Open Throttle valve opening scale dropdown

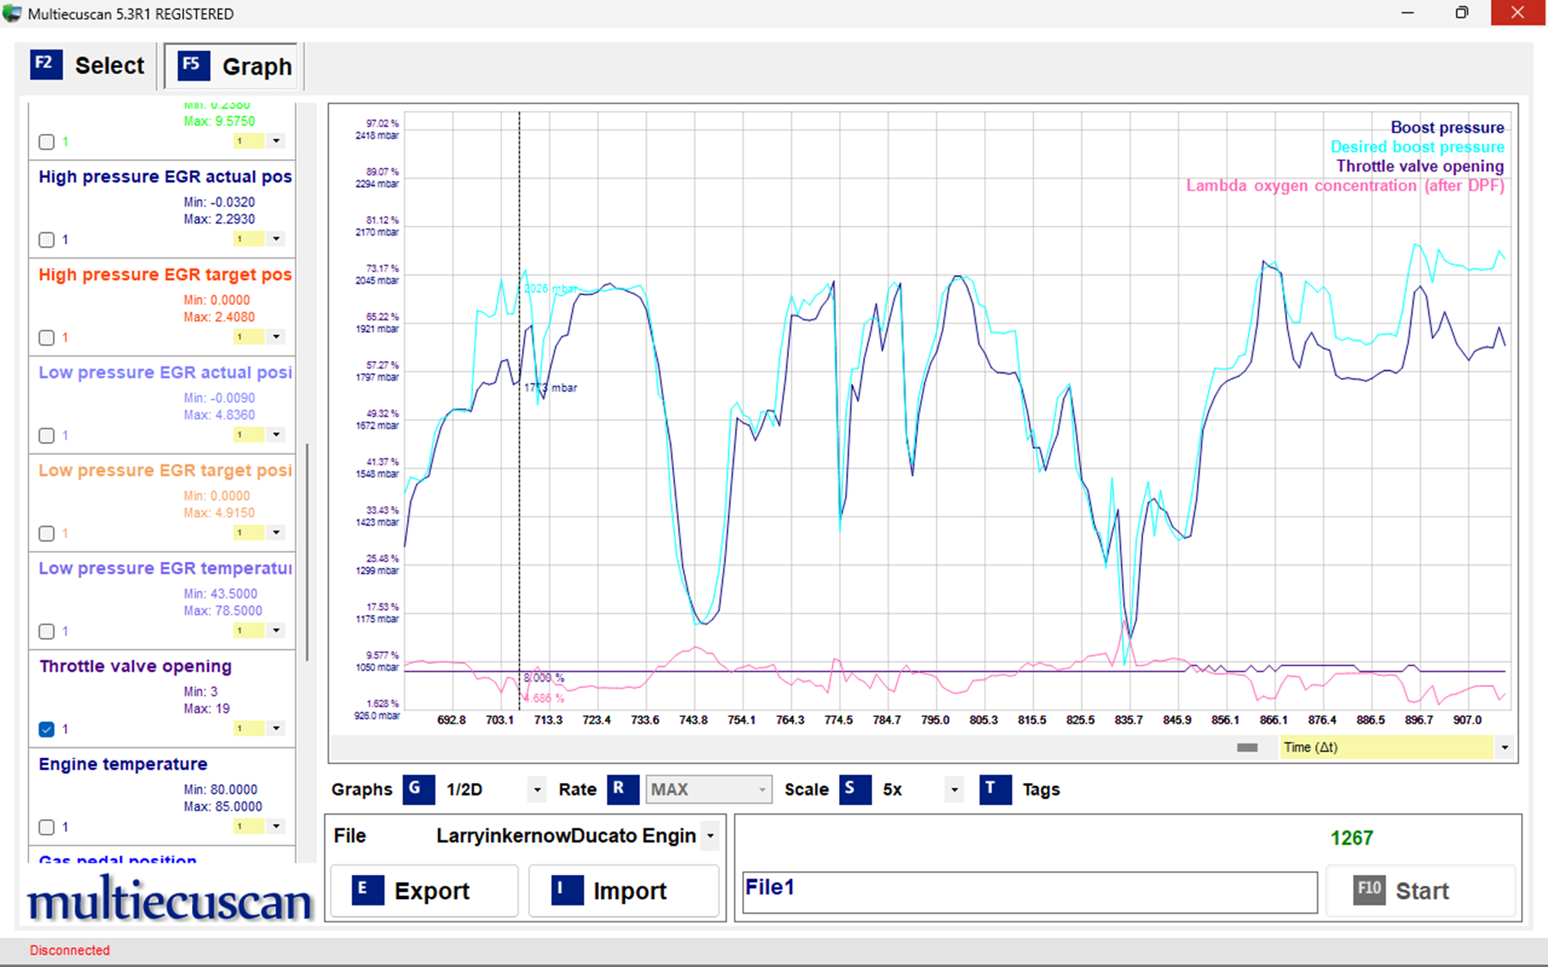(276, 729)
